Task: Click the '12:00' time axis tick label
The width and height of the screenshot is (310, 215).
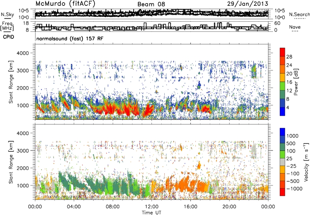Action: pyautogui.click(x=152, y=207)
